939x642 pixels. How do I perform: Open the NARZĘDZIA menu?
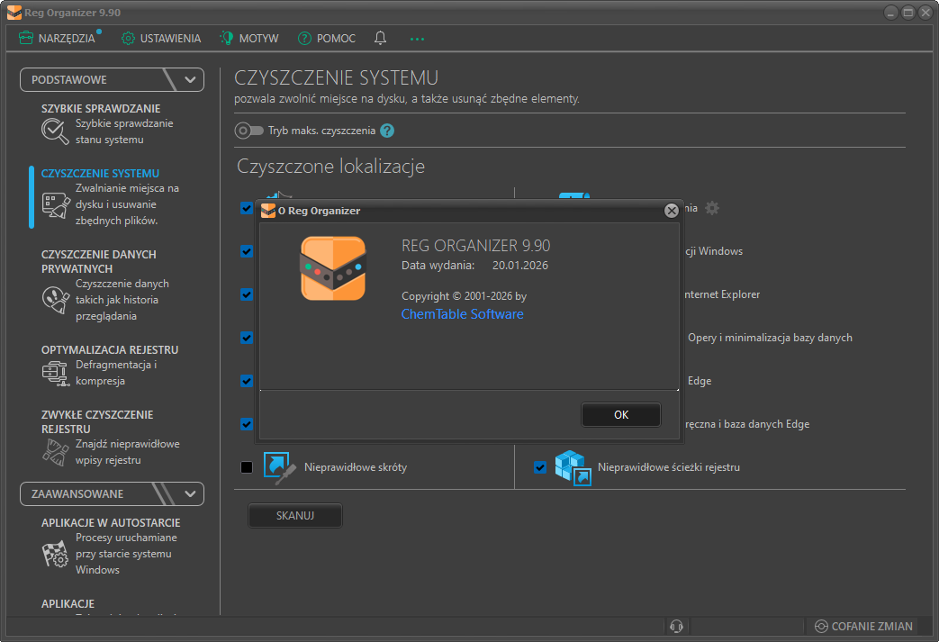59,39
